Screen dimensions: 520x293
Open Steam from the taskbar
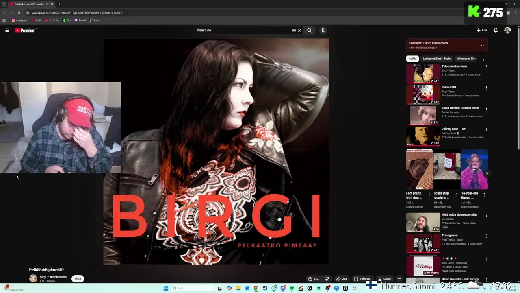265,289
